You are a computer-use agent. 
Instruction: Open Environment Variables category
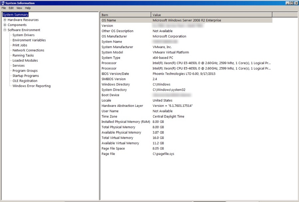29,40
